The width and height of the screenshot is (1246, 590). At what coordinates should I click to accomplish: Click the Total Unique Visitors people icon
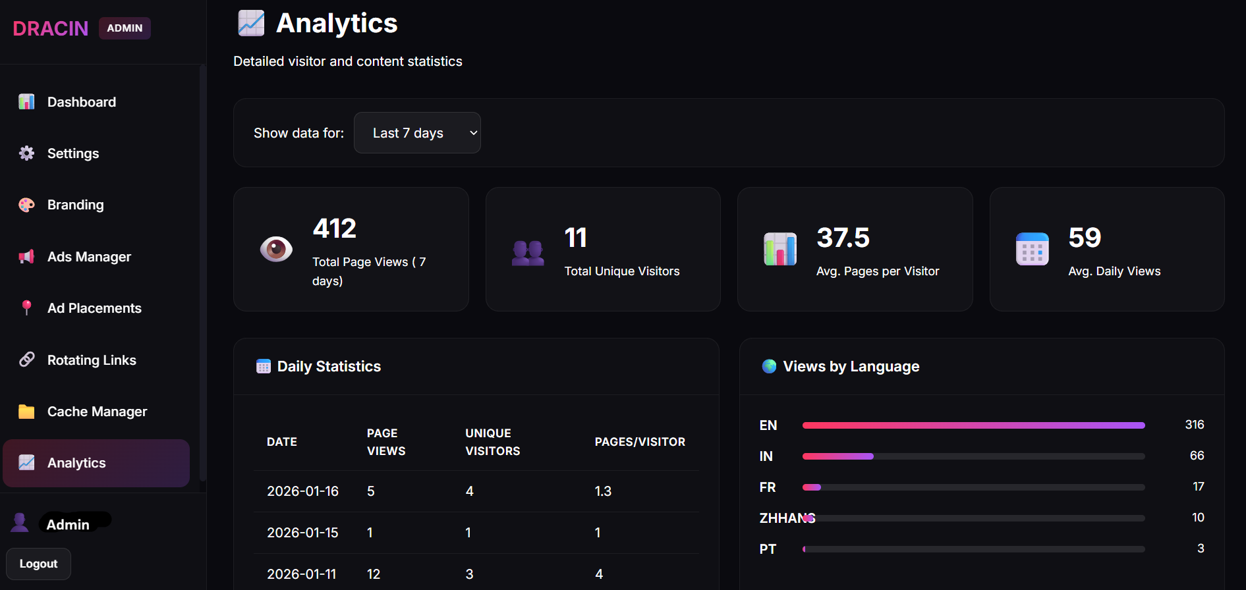tap(528, 252)
